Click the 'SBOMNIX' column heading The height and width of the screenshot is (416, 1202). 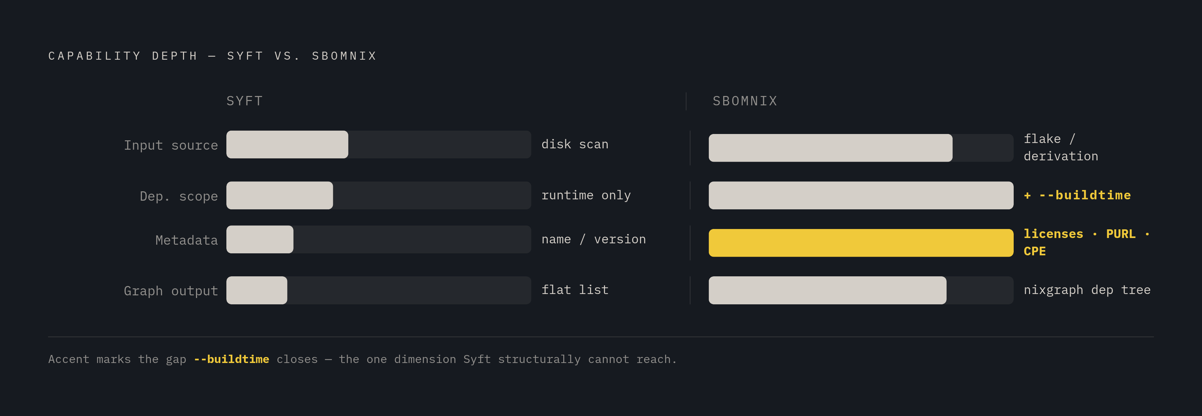[x=745, y=101]
